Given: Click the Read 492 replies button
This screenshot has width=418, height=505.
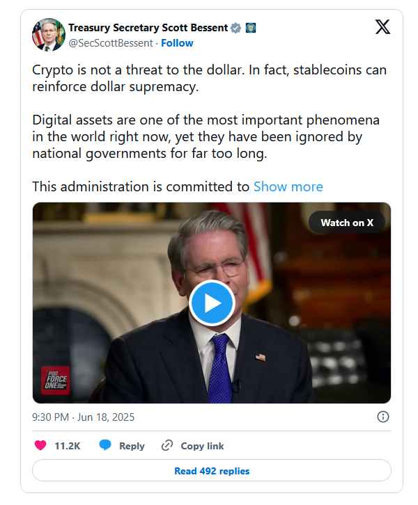Looking at the screenshot, I should 212,470.
